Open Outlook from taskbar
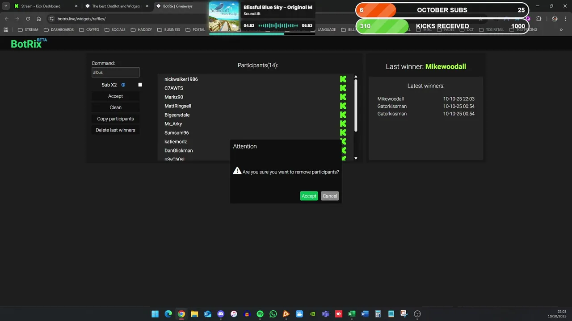 pyautogui.click(x=207, y=314)
